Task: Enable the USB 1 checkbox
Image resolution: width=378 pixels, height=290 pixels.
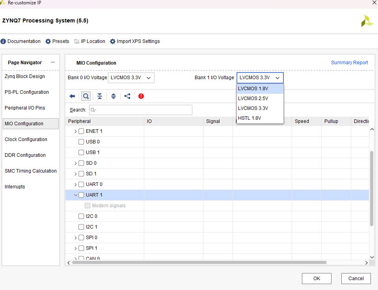Action: [x=81, y=152]
